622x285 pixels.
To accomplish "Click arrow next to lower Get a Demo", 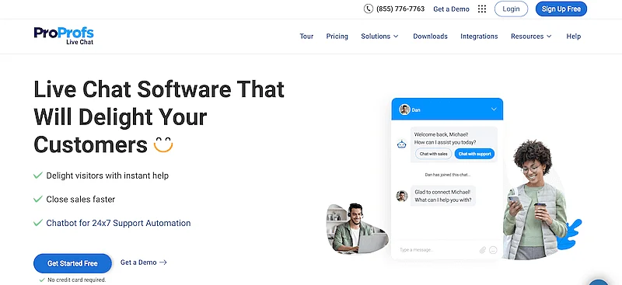I will click(x=162, y=262).
